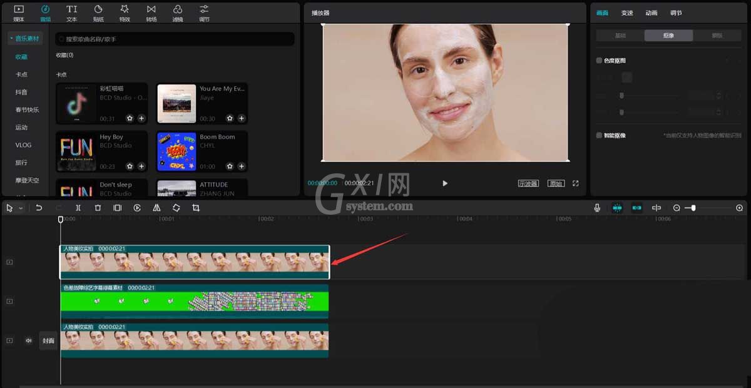
Task: Toggle green screen track icon
Action: [x=9, y=301]
